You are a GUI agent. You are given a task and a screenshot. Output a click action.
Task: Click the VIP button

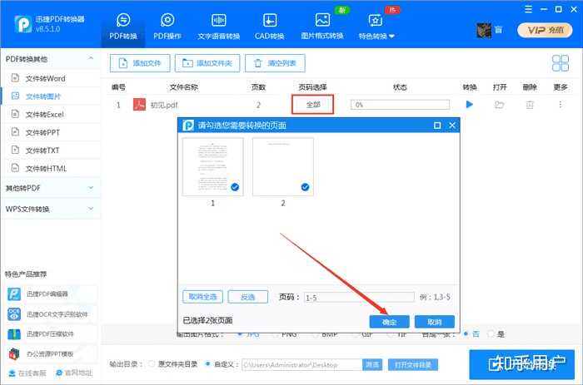coord(545,30)
